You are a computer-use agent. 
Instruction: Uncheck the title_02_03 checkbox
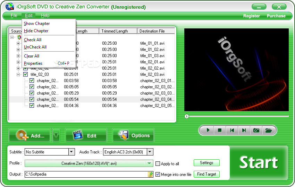(x=26, y=74)
